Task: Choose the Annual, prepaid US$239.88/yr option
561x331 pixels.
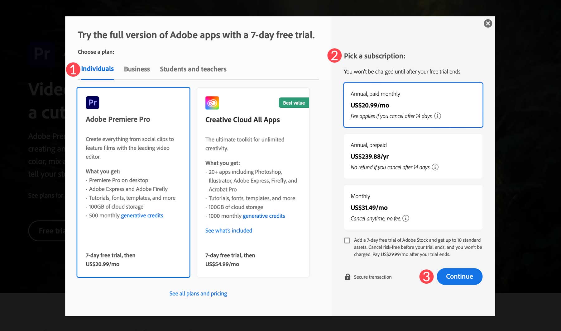Action: [413, 156]
